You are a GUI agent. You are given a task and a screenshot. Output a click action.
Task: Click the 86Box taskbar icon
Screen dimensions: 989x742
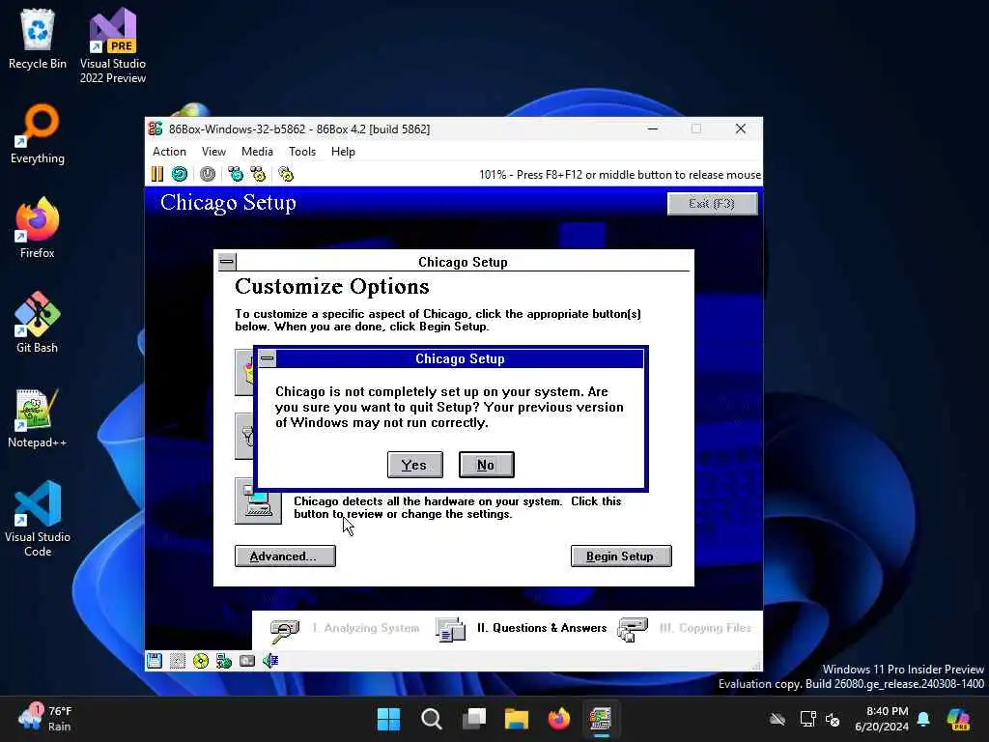601,719
